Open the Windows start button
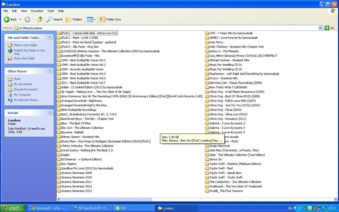Screen dimensions: 339x212 [x=13, y=208]
